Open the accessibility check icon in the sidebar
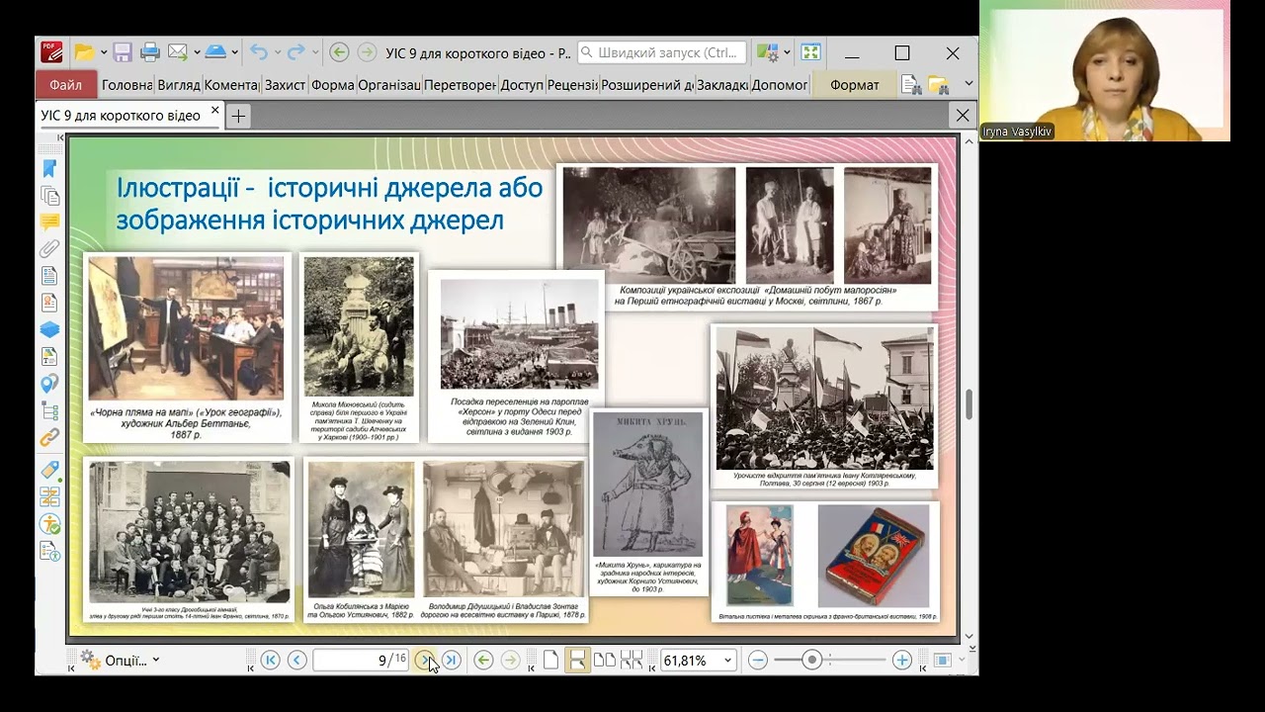Screen dimensions: 1265x712 coord(49,524)
